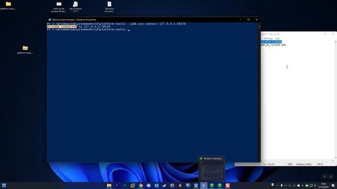Click the microphone icon in system tray
The image size is (337, 189).
[282, 185]
